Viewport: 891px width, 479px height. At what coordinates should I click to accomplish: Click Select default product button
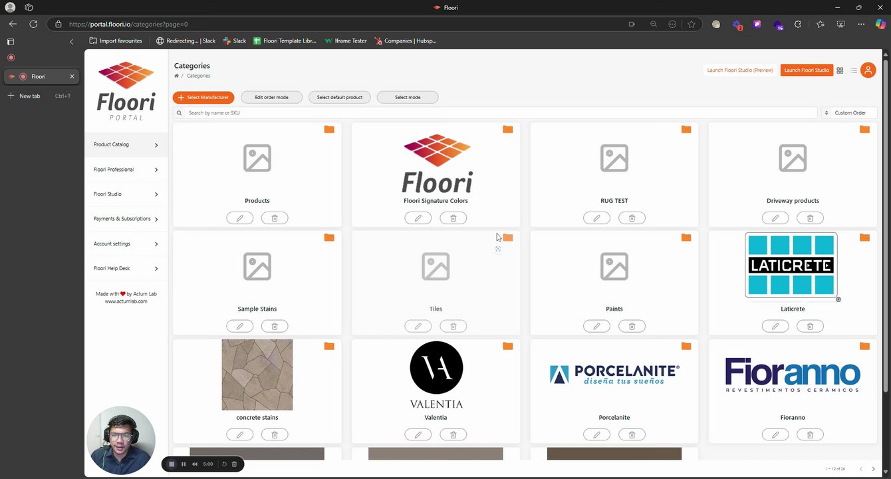(x=340, y=97)
